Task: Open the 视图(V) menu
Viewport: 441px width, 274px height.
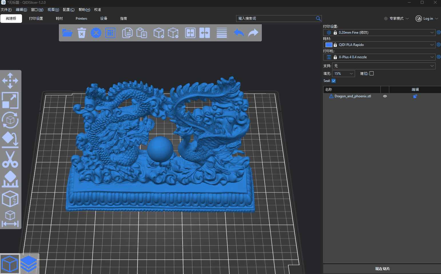Action: 53,10
